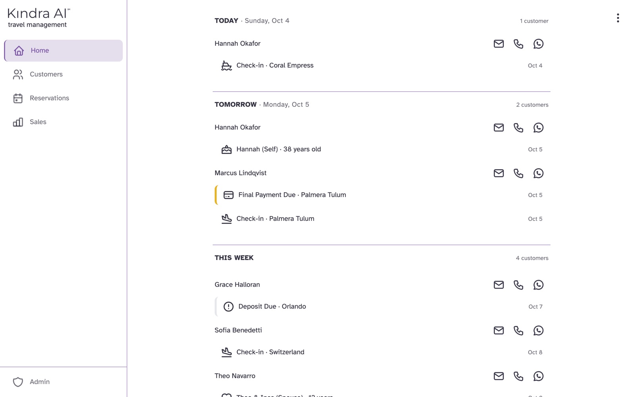Image resolution: width=636 pixels, height=397 pixels.
Task: Email Marcus Lindqvist with the envelope icon
Action: click(498, 173)
